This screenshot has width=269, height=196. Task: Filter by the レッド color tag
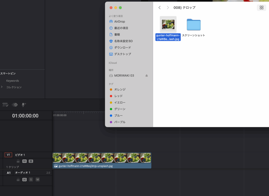118,96
